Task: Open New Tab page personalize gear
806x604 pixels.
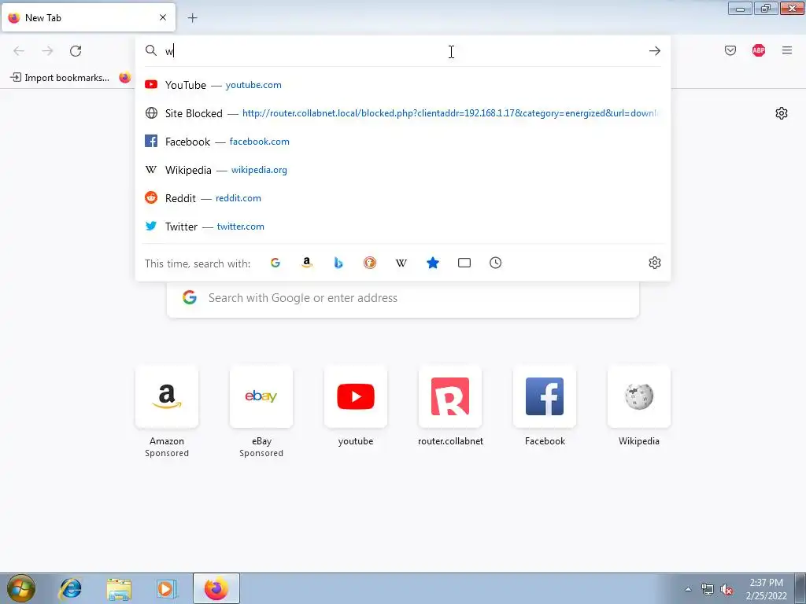Action: pyautogui.click(x=782, y=113)
